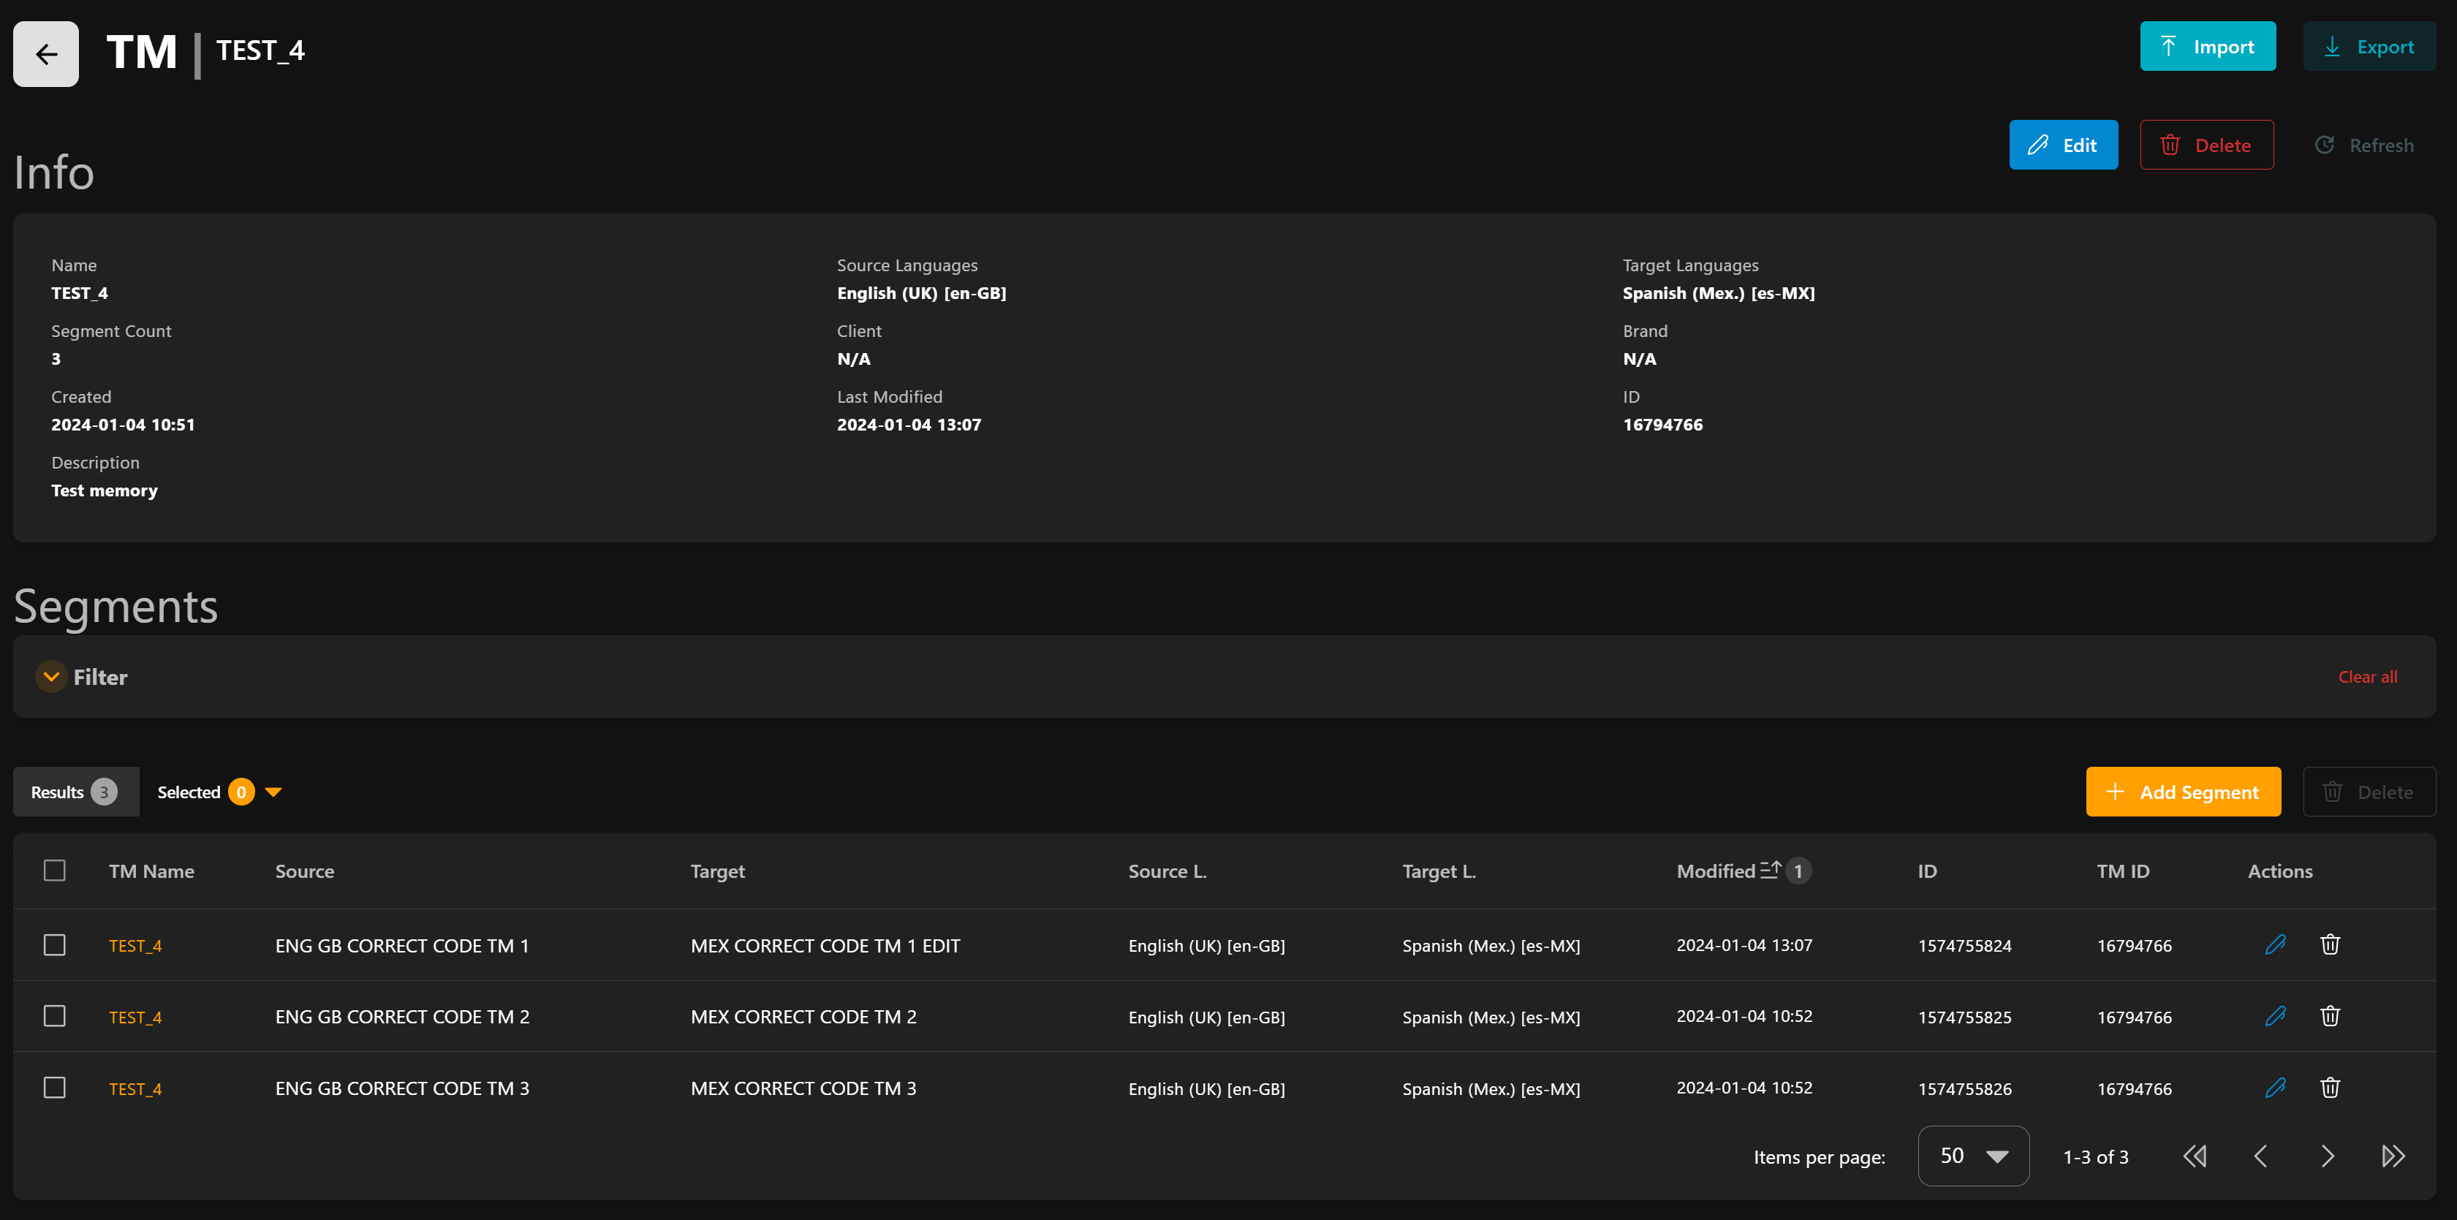Delete segment ENG GB CORRECT CODE TM 1
Viewport: 2457px width, 1220px height.
tap(2329, 944)
